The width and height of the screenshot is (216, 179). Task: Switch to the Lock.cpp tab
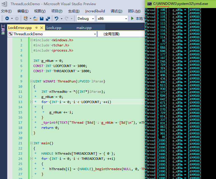pyautogui.click(x=54, y=28)
